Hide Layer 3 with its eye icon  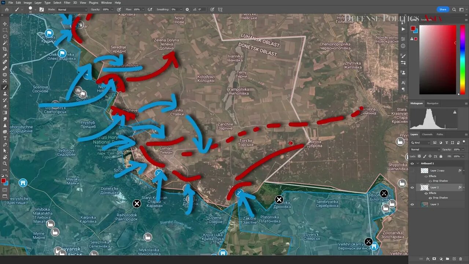tap(412, 204)
